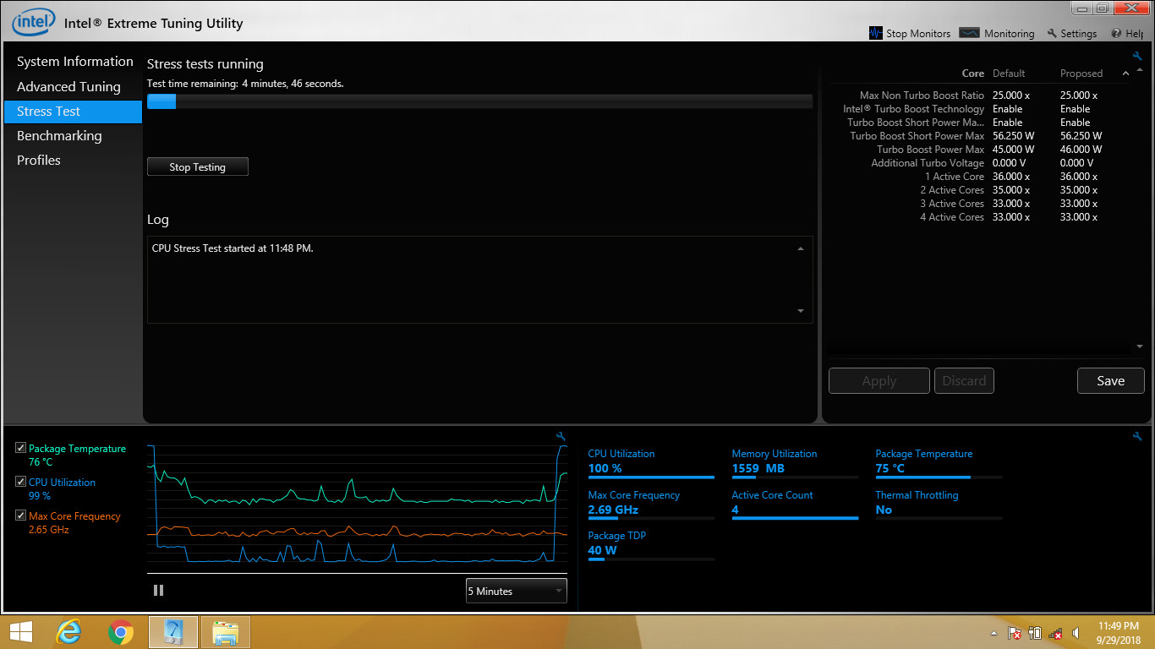Click Turbo Boost Short Power Max proposed 56.250 W

click(x=1081, y=136)
